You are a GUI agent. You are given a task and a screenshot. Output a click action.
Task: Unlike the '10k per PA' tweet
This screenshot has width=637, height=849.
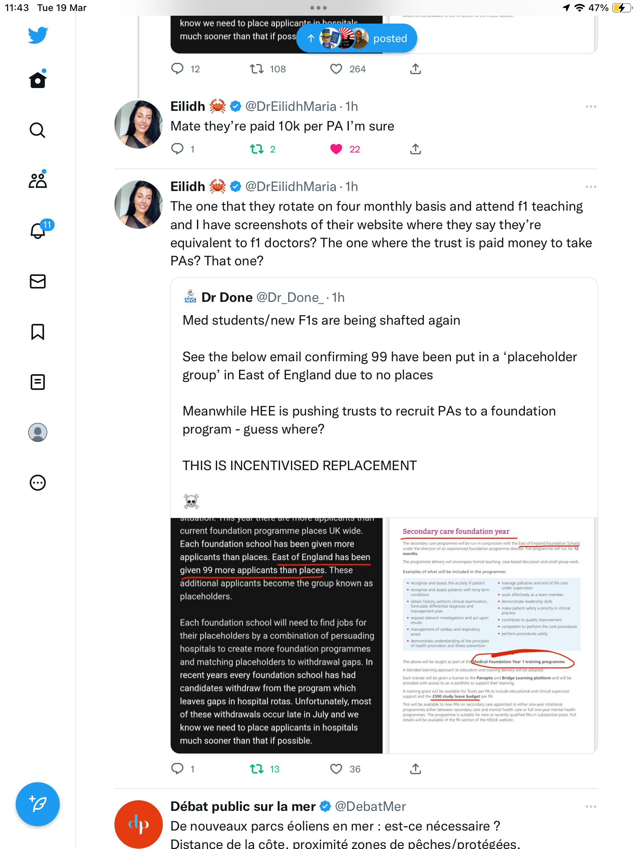click(336, 149)
